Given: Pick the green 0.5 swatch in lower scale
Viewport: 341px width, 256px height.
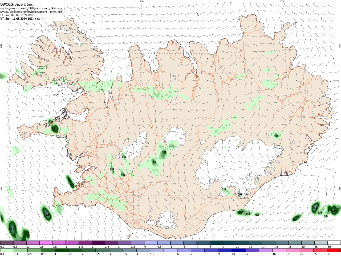Looking at the screenshot, I should click(34, 250).
